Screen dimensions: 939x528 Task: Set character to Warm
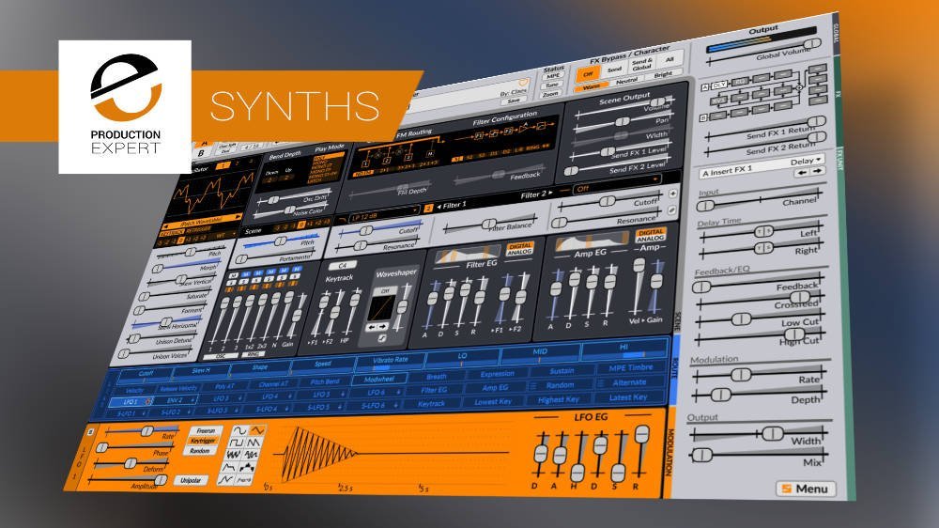coord(590,86)
